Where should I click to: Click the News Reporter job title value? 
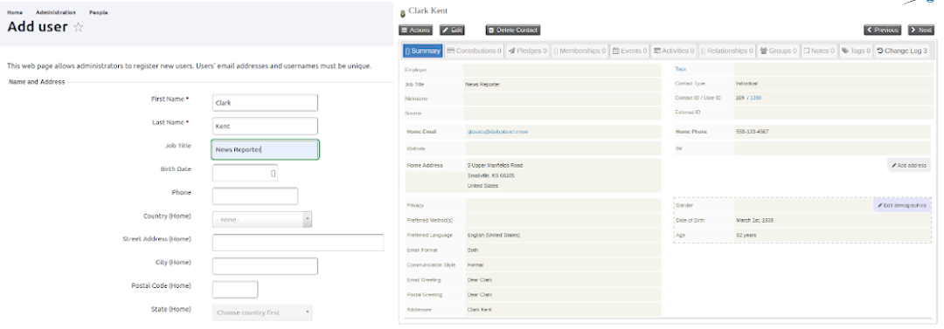tap(482, 84)
